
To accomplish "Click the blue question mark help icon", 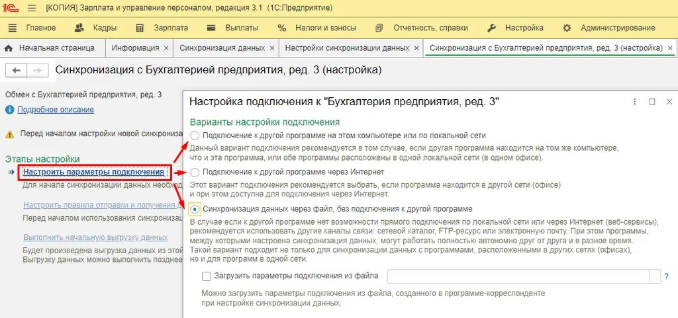I will click(x=666, y=276).
